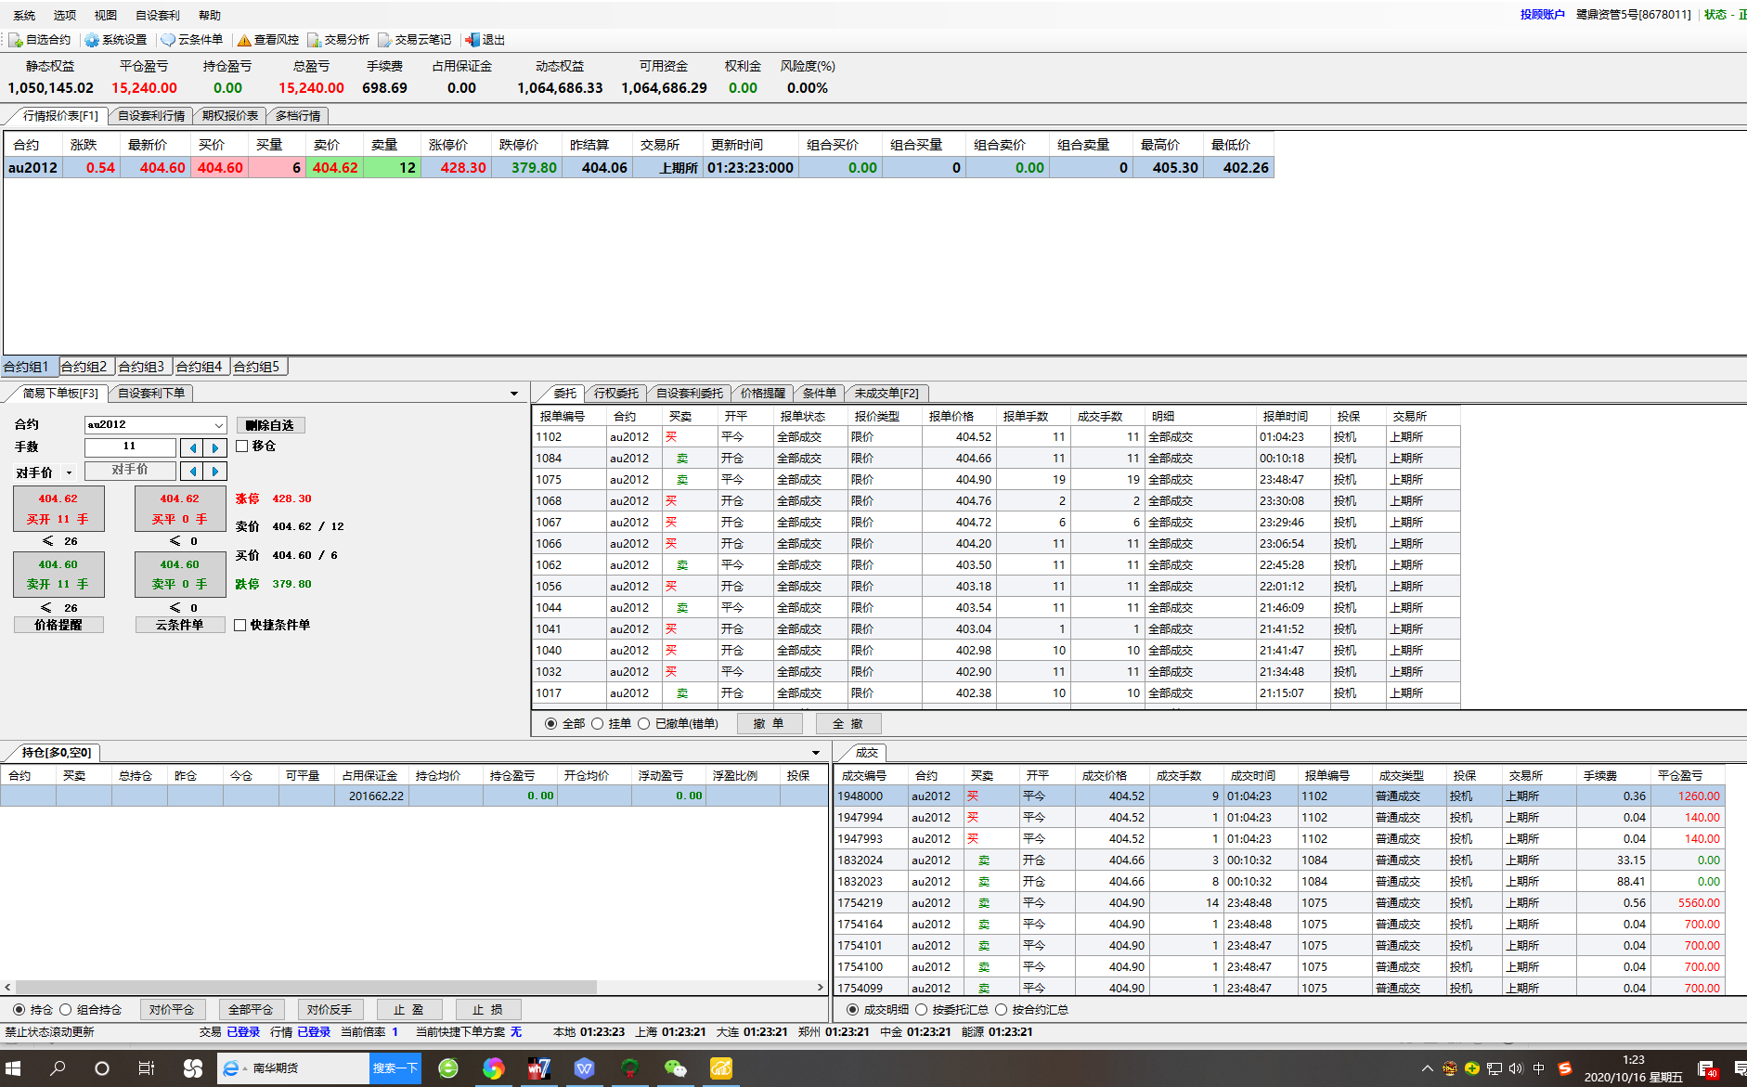Viewport: 1747px width, 1087px height.
Task: Open the 帮助 menu
Action: (x=210, y=15)
